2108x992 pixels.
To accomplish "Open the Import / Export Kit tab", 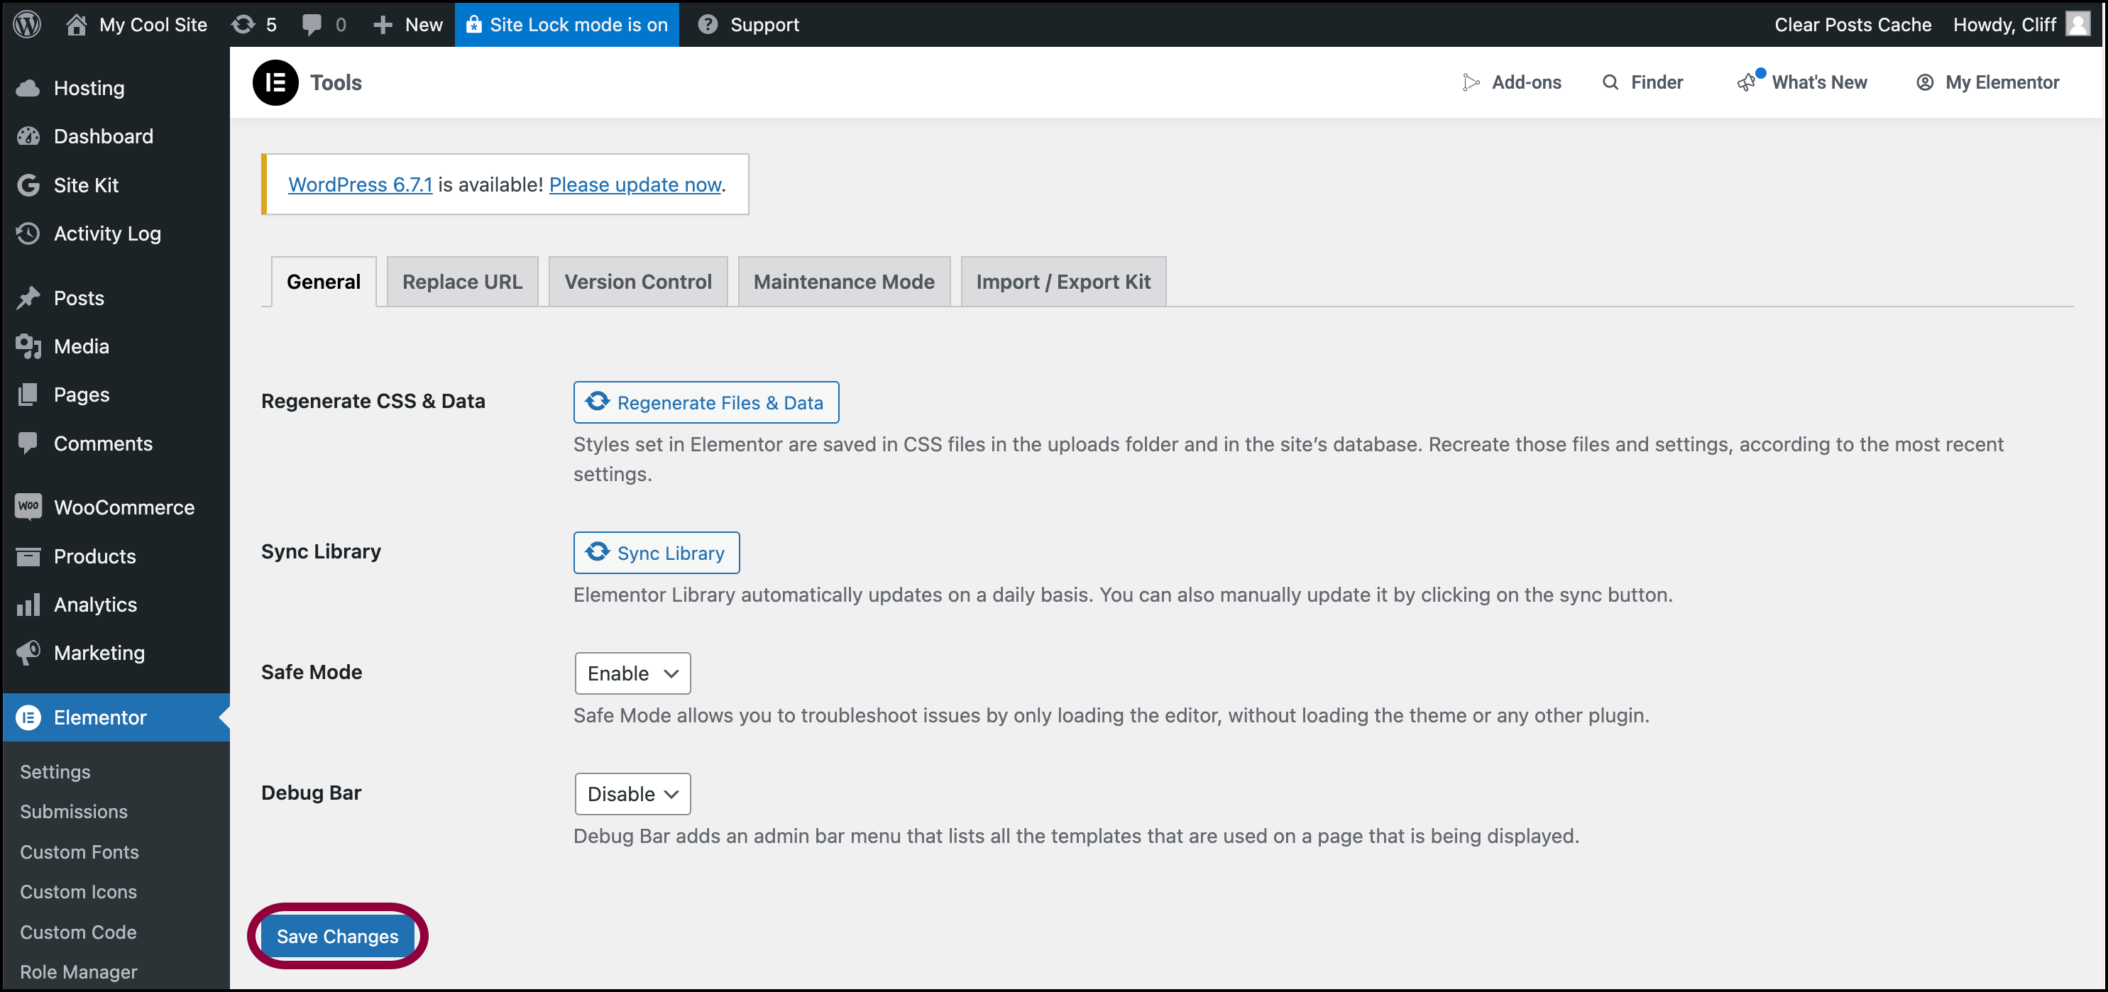I will (1063, 282).
